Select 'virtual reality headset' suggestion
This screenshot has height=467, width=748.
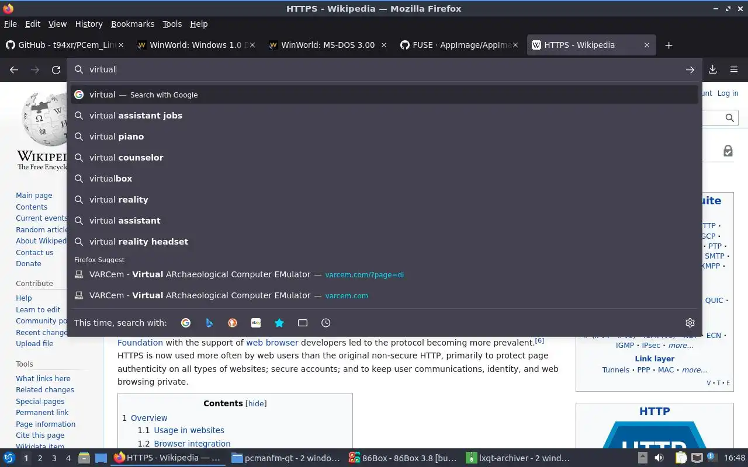click(x=385, y=242)
